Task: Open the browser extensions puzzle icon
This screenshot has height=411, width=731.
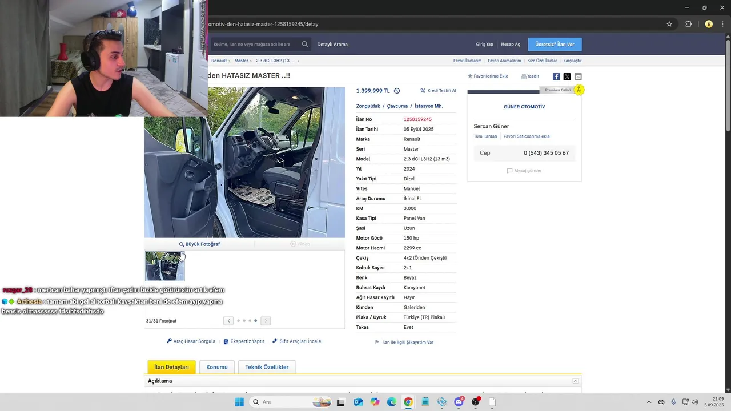Action: 688,24
